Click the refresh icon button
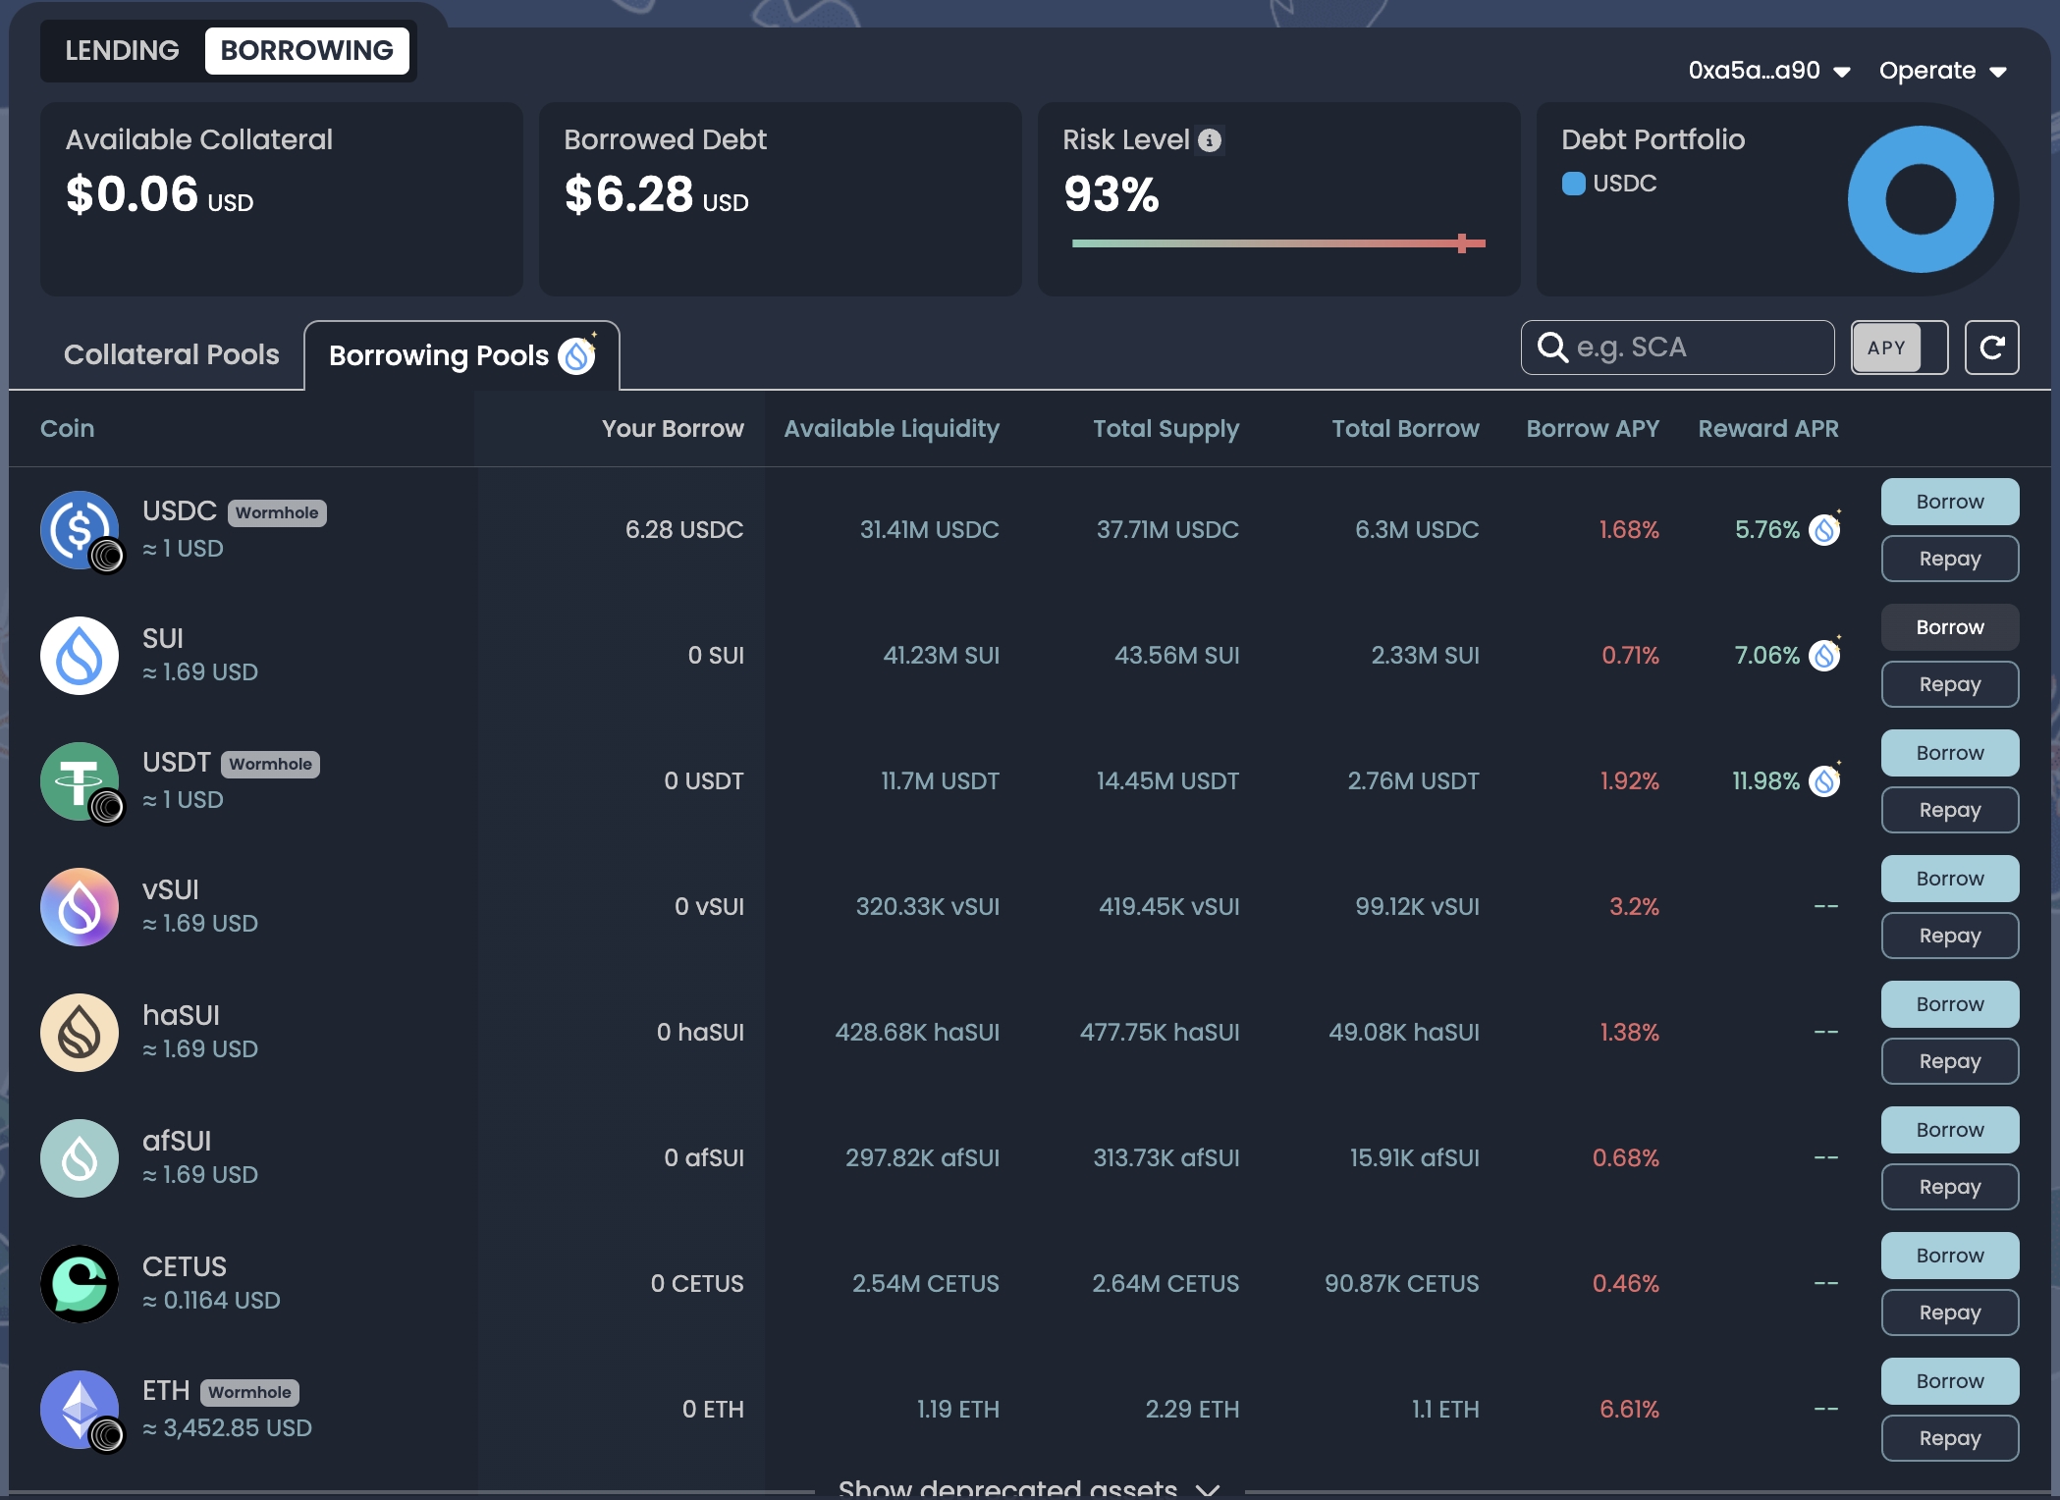The width and height of the screenshot is (2060, 1500). [1991, 348]
